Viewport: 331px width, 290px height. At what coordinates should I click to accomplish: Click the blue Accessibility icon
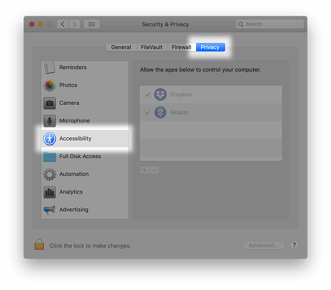50,139
